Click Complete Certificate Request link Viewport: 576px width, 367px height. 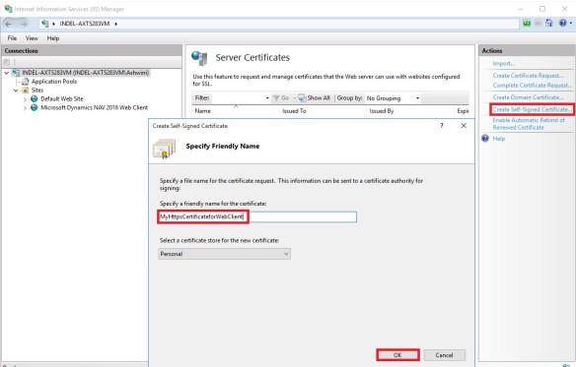coord(533,85)
